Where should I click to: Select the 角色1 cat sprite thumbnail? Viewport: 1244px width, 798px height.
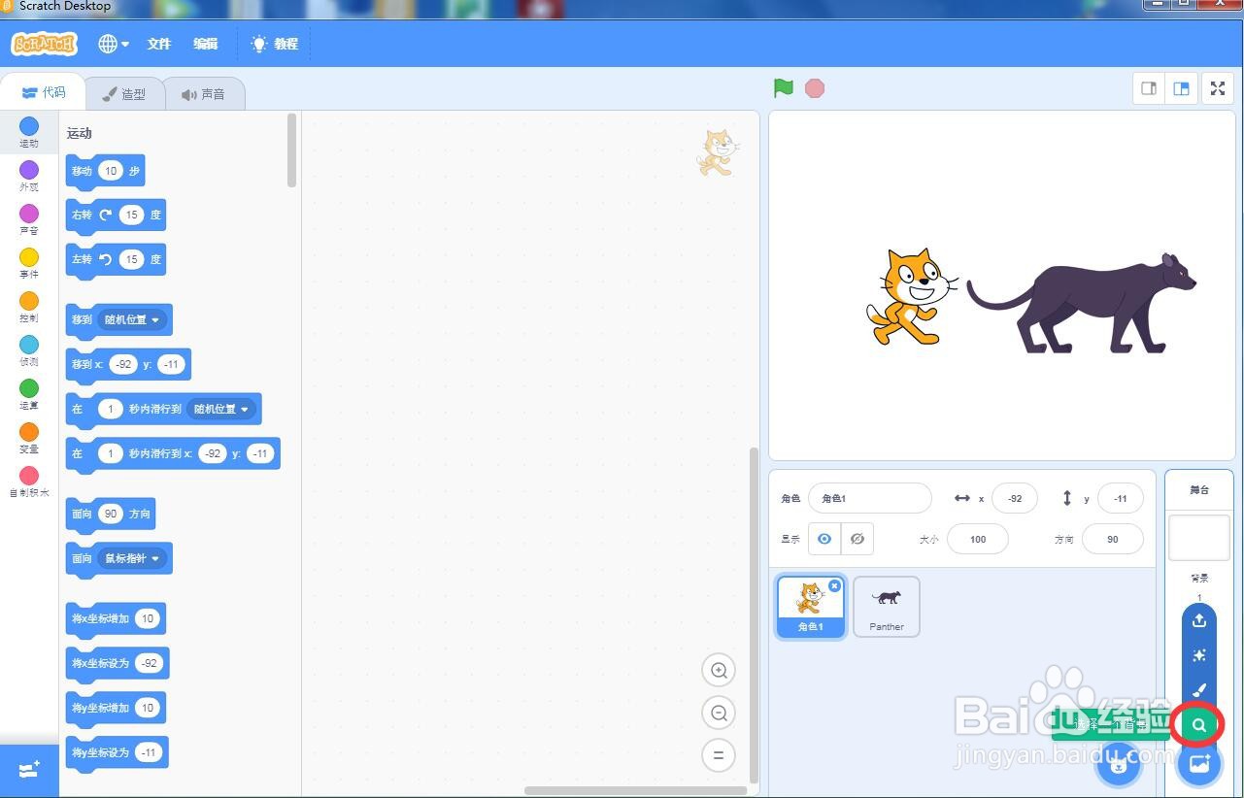(810, 607)
